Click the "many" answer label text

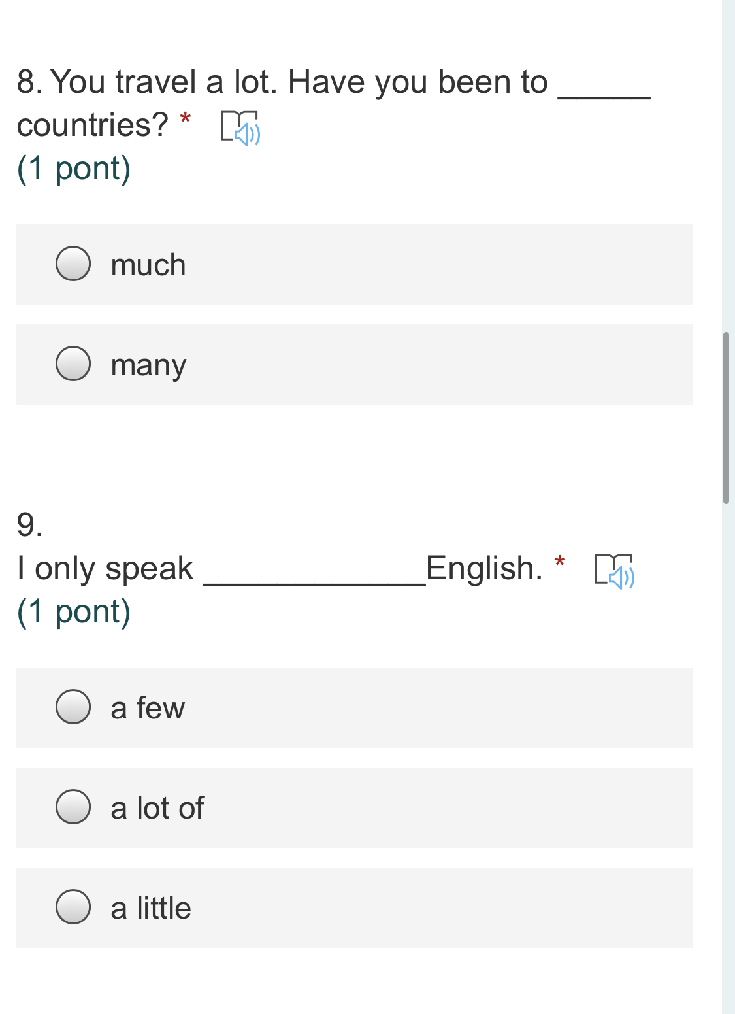click(x=148, y=365)
